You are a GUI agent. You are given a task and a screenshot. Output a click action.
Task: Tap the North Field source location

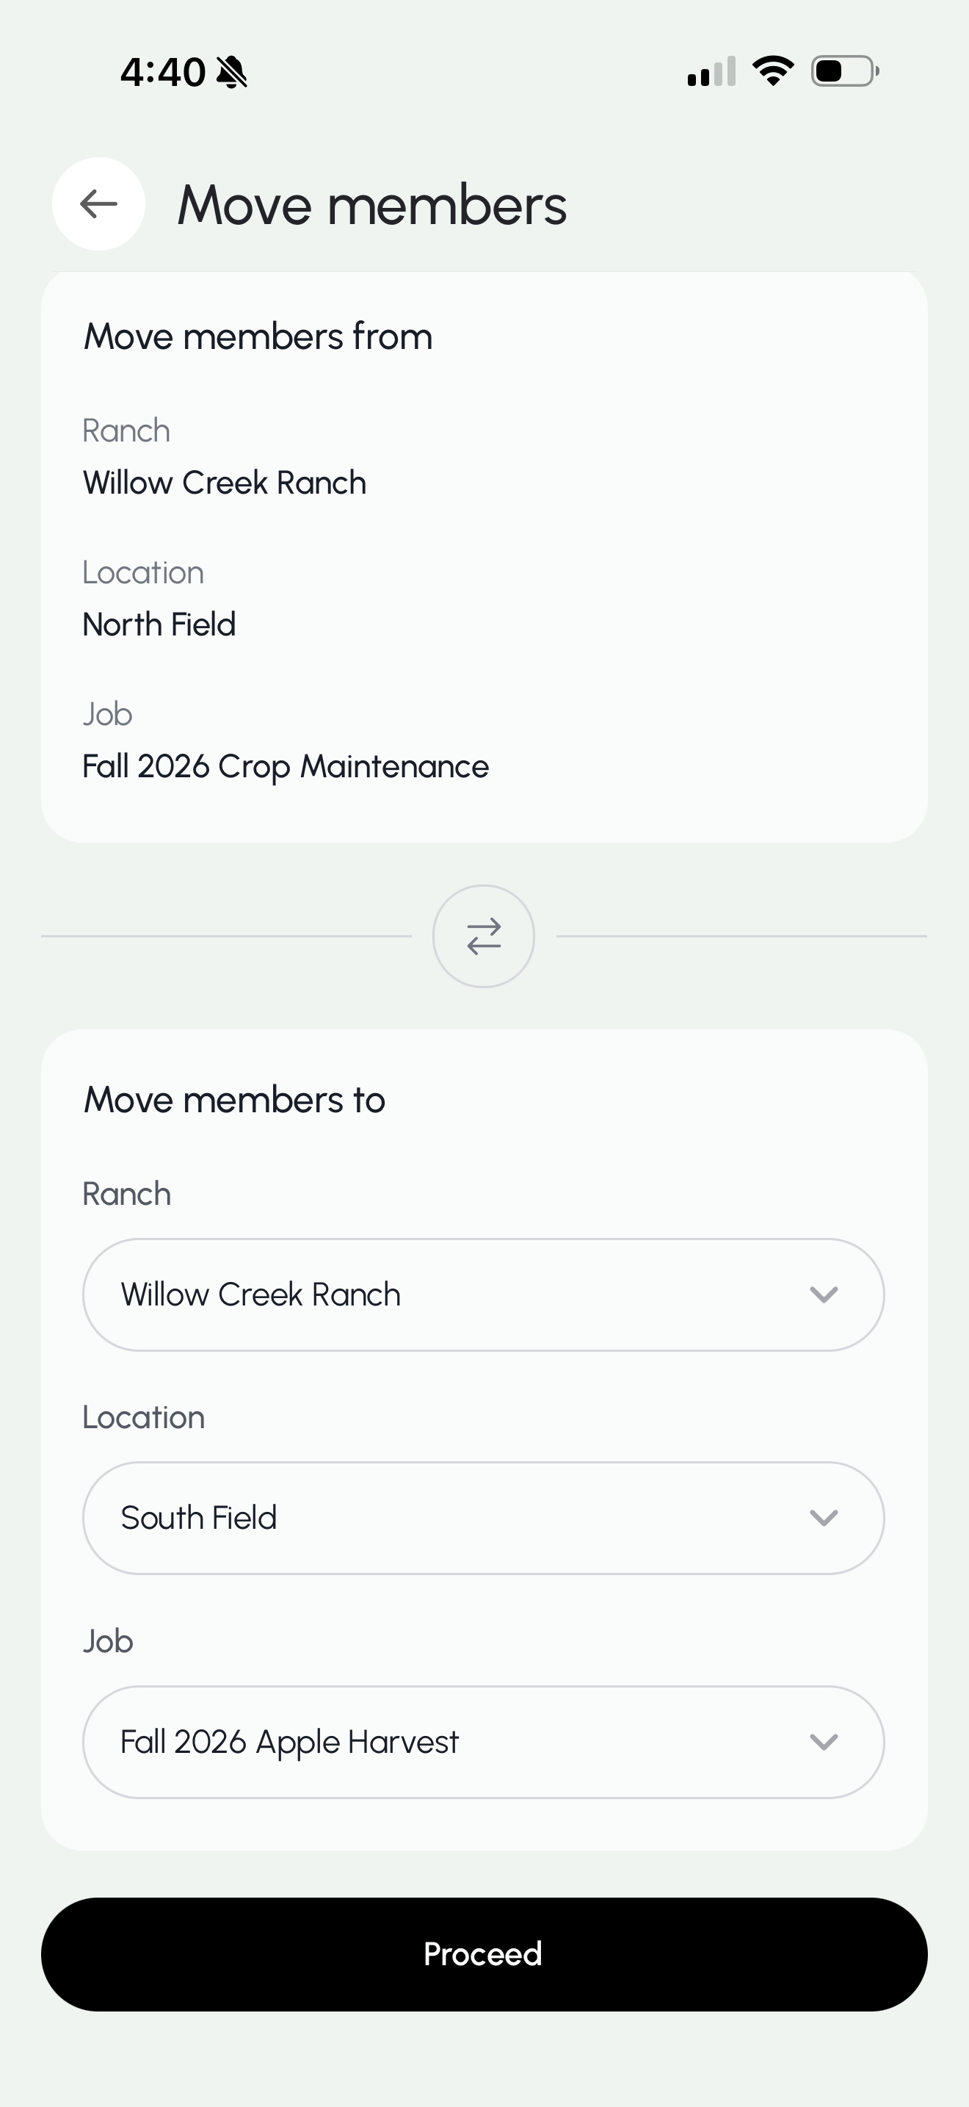click(x=159, y=624)
